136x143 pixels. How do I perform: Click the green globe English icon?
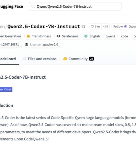86,36
